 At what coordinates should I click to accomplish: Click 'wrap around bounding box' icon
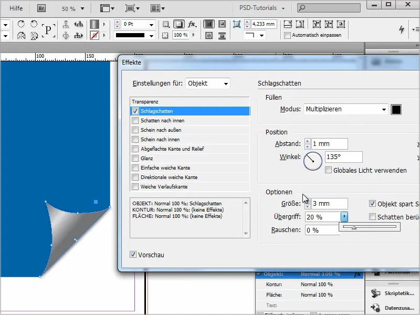coord(222,24)
